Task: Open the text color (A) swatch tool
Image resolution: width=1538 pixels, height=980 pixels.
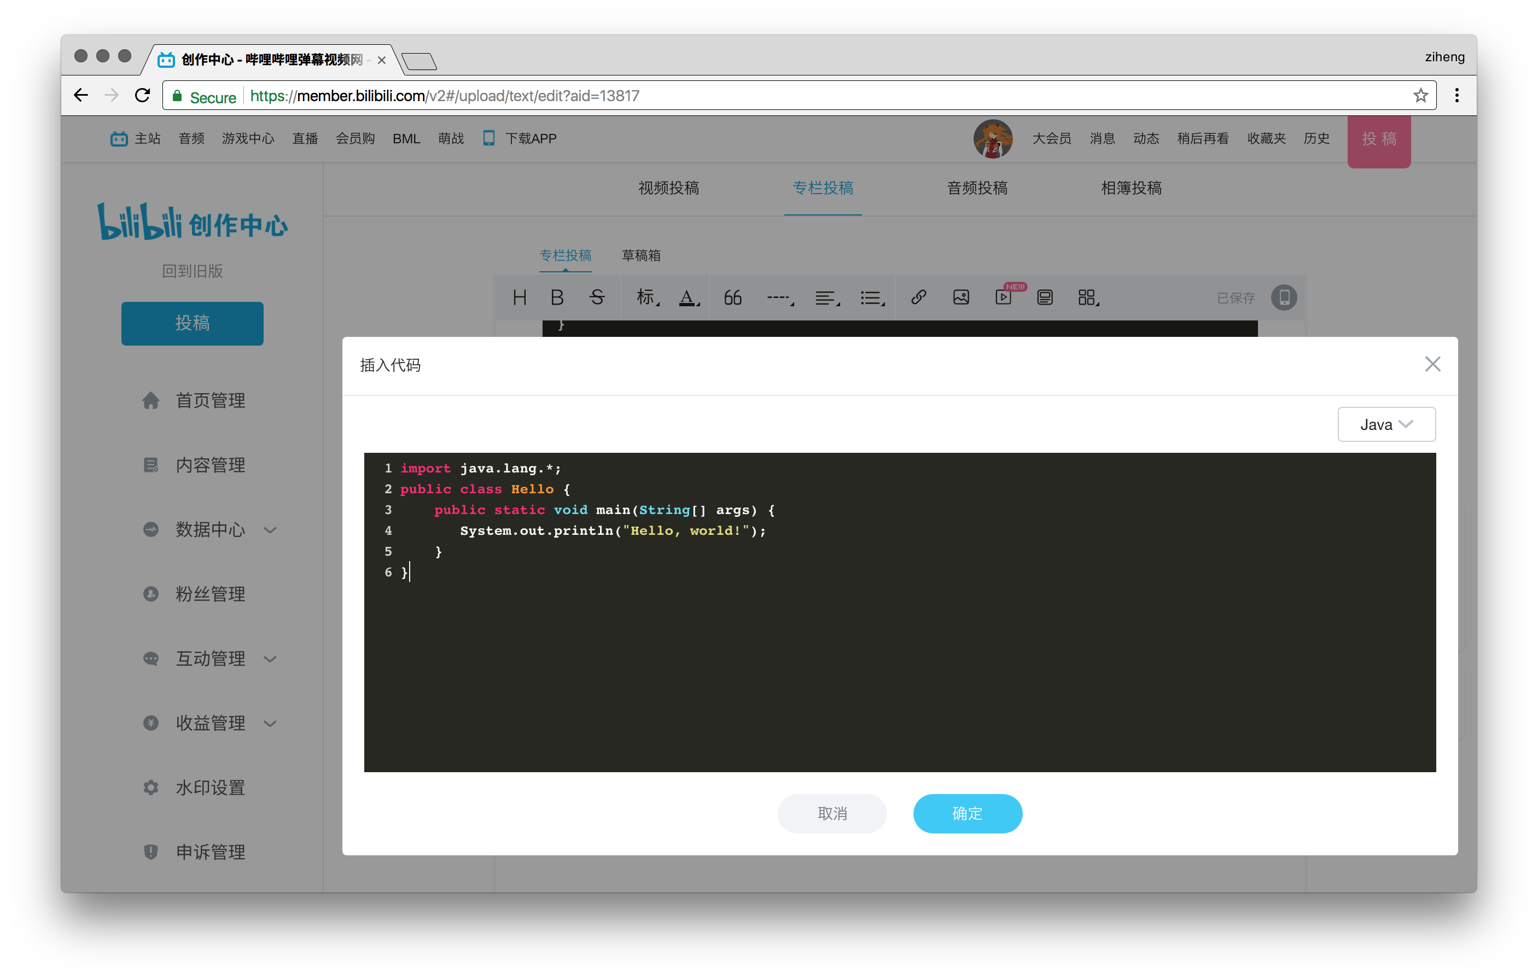Action: click(x=689, y=297)
